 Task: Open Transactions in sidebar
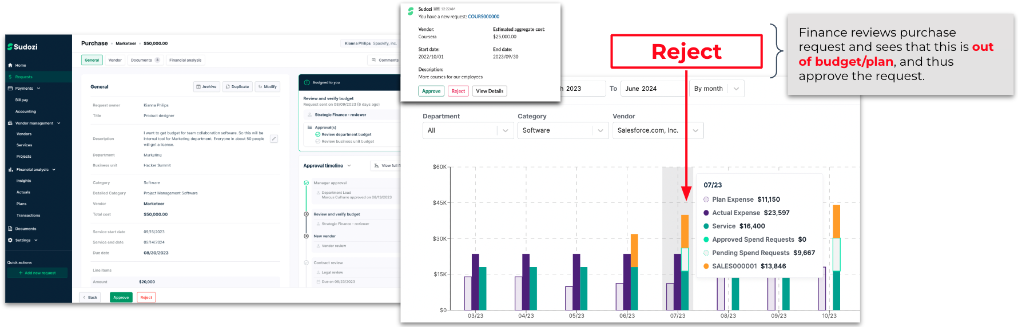(28, 216)
